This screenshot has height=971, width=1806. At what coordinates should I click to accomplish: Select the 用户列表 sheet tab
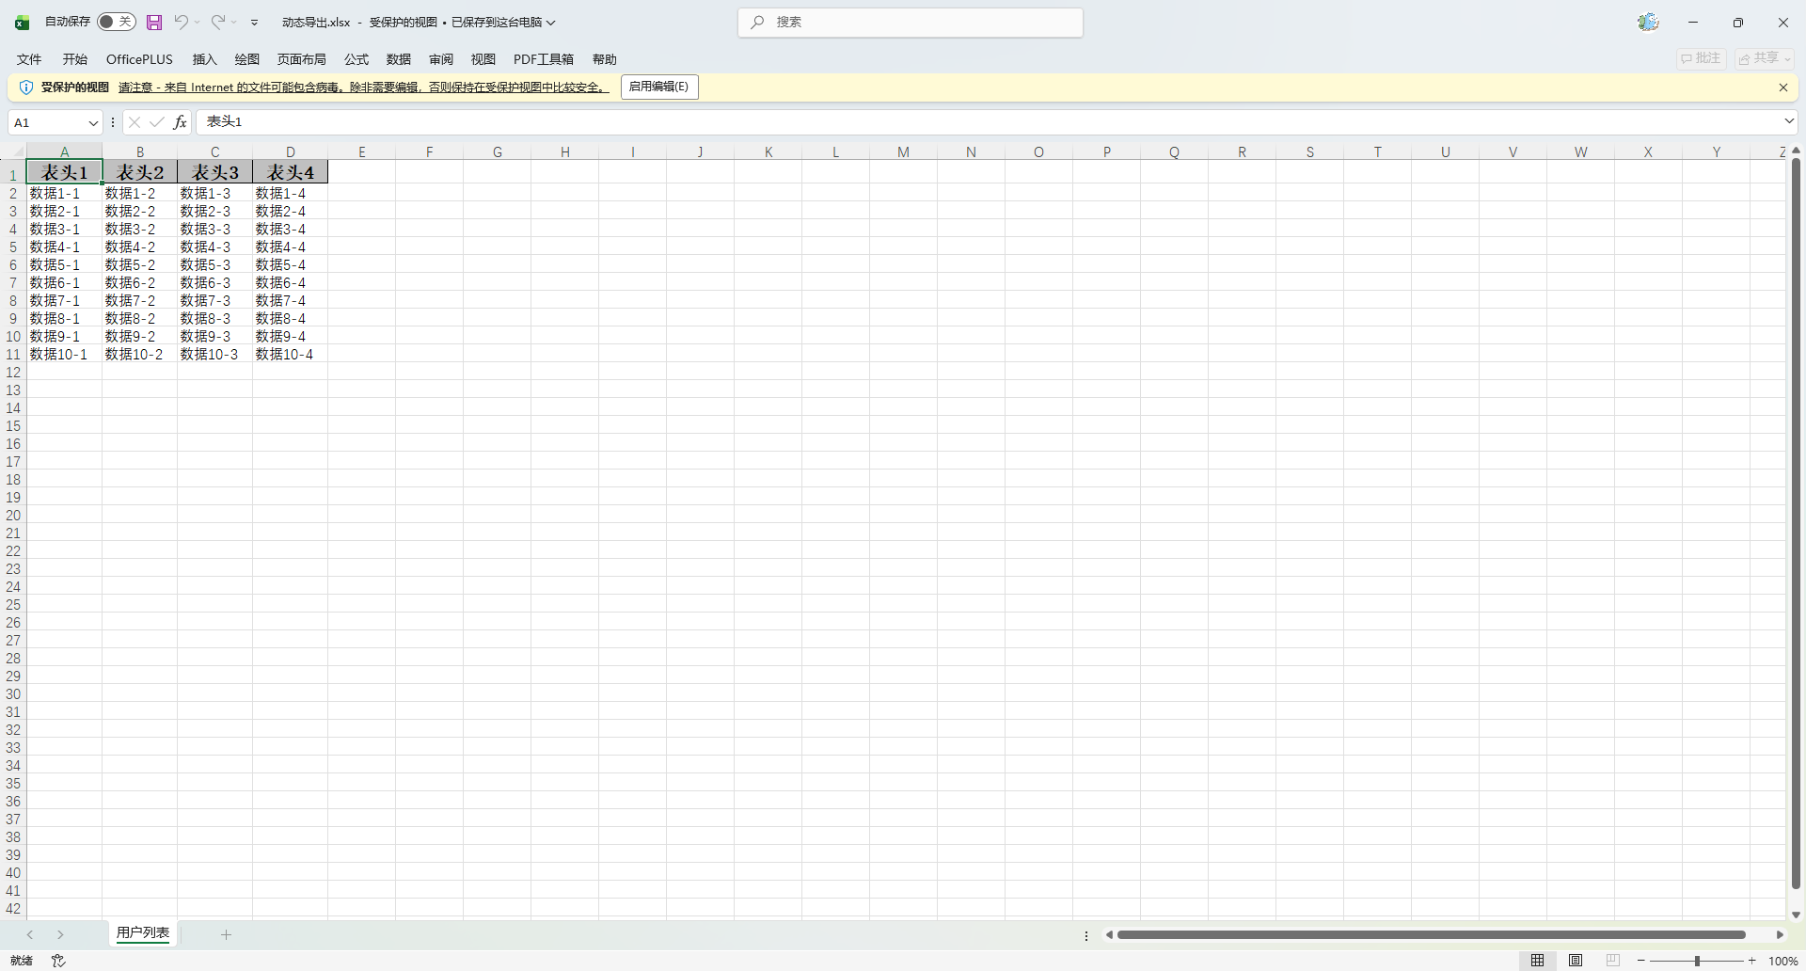(143, 933)
